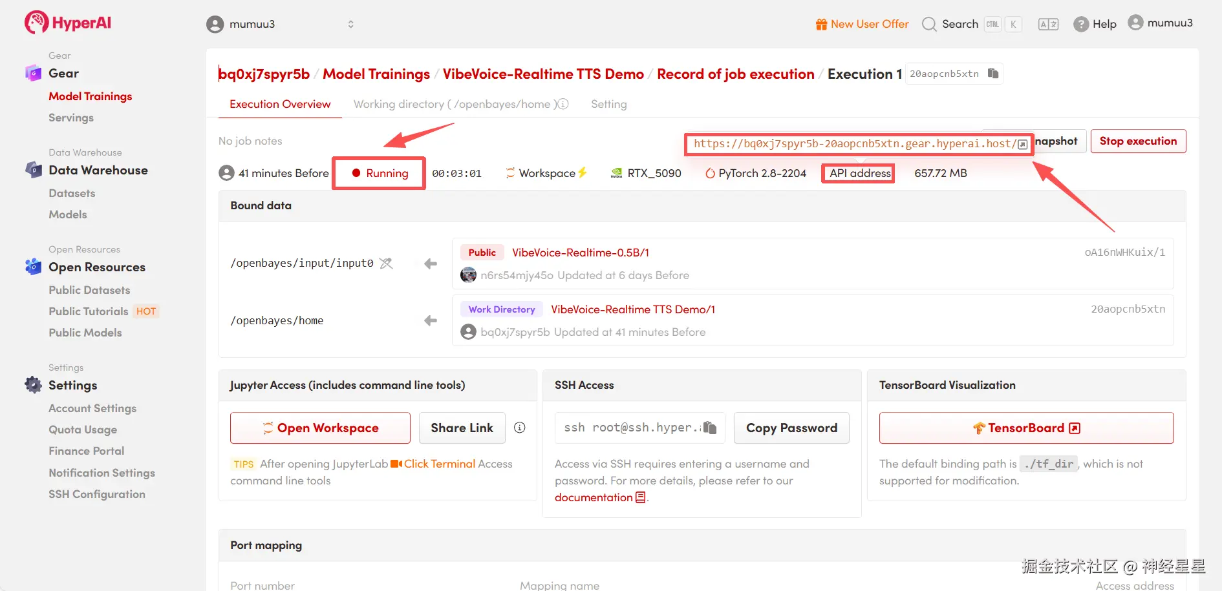1222x591 pixels.
Task: Click the Running status indicator
Action: coord(380,173)
